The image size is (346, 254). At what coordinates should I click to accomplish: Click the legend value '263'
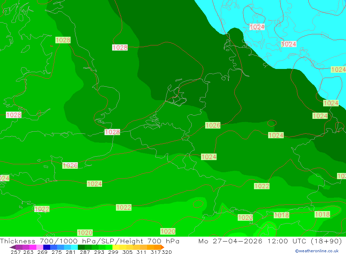tap(28, 252)
